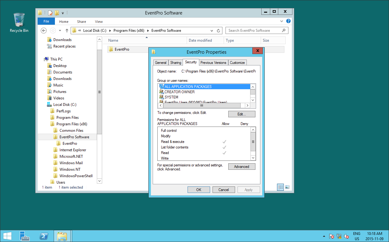The image size is (389, 242).
Task: Open the View ribbon tab
Action: (x=99, y=22)
